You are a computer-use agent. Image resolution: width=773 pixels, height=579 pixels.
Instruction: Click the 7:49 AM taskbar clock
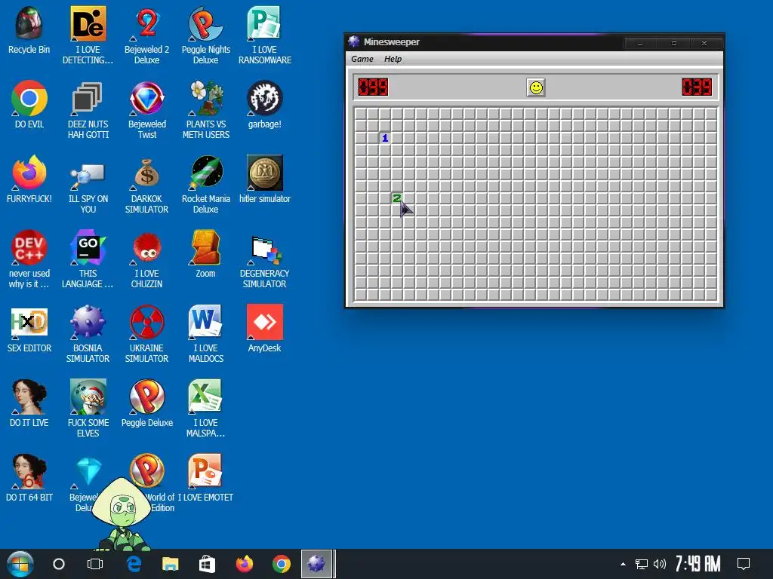(698, 564)
